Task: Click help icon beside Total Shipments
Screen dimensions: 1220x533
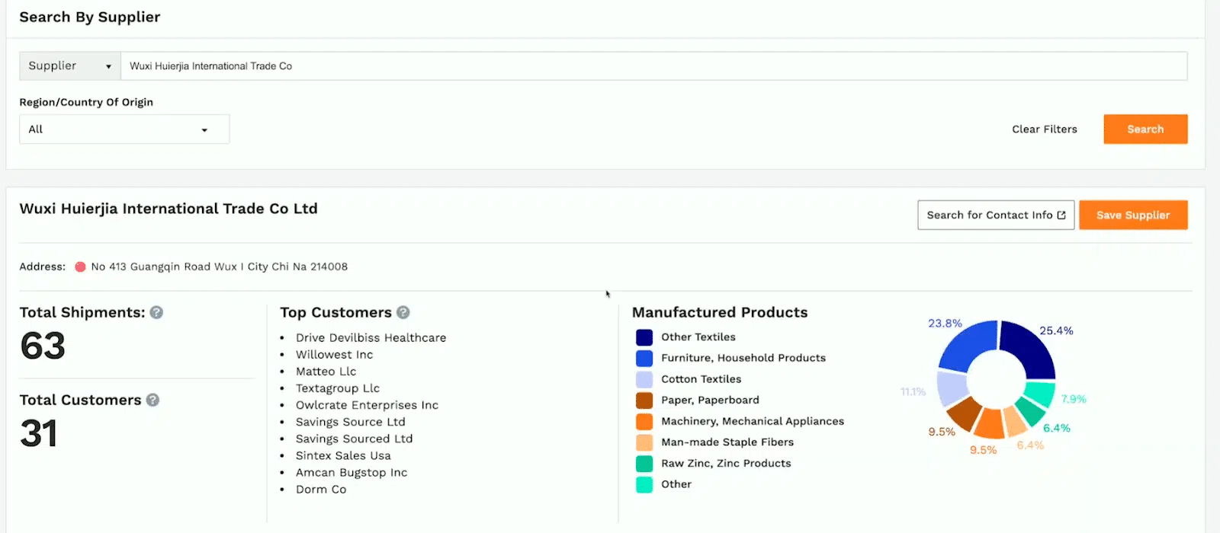Action: point(156,312)
